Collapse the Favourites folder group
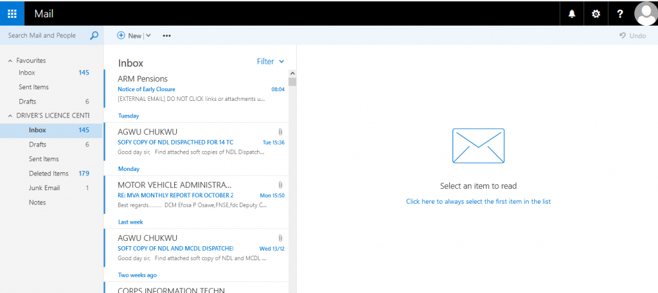Viewport: 658px width, 293px height. click(x=10, y=60)
